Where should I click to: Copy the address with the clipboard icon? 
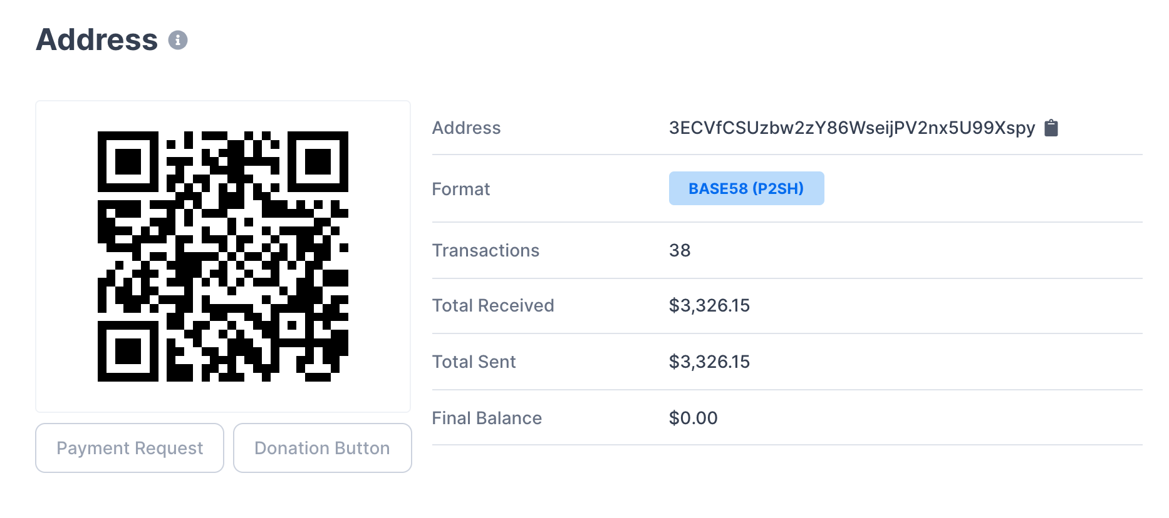coord(1051,128)
